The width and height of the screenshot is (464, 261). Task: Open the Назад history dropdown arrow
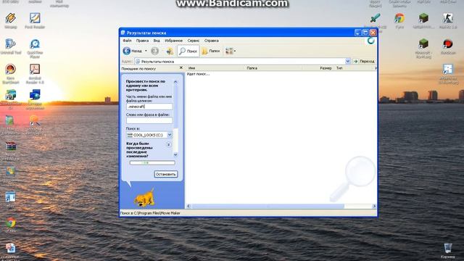[146, 51]
